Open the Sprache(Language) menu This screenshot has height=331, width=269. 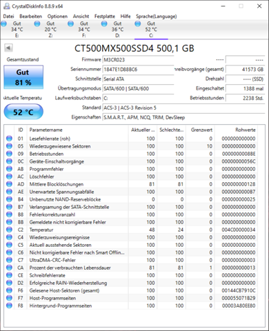tap(157, 17)
